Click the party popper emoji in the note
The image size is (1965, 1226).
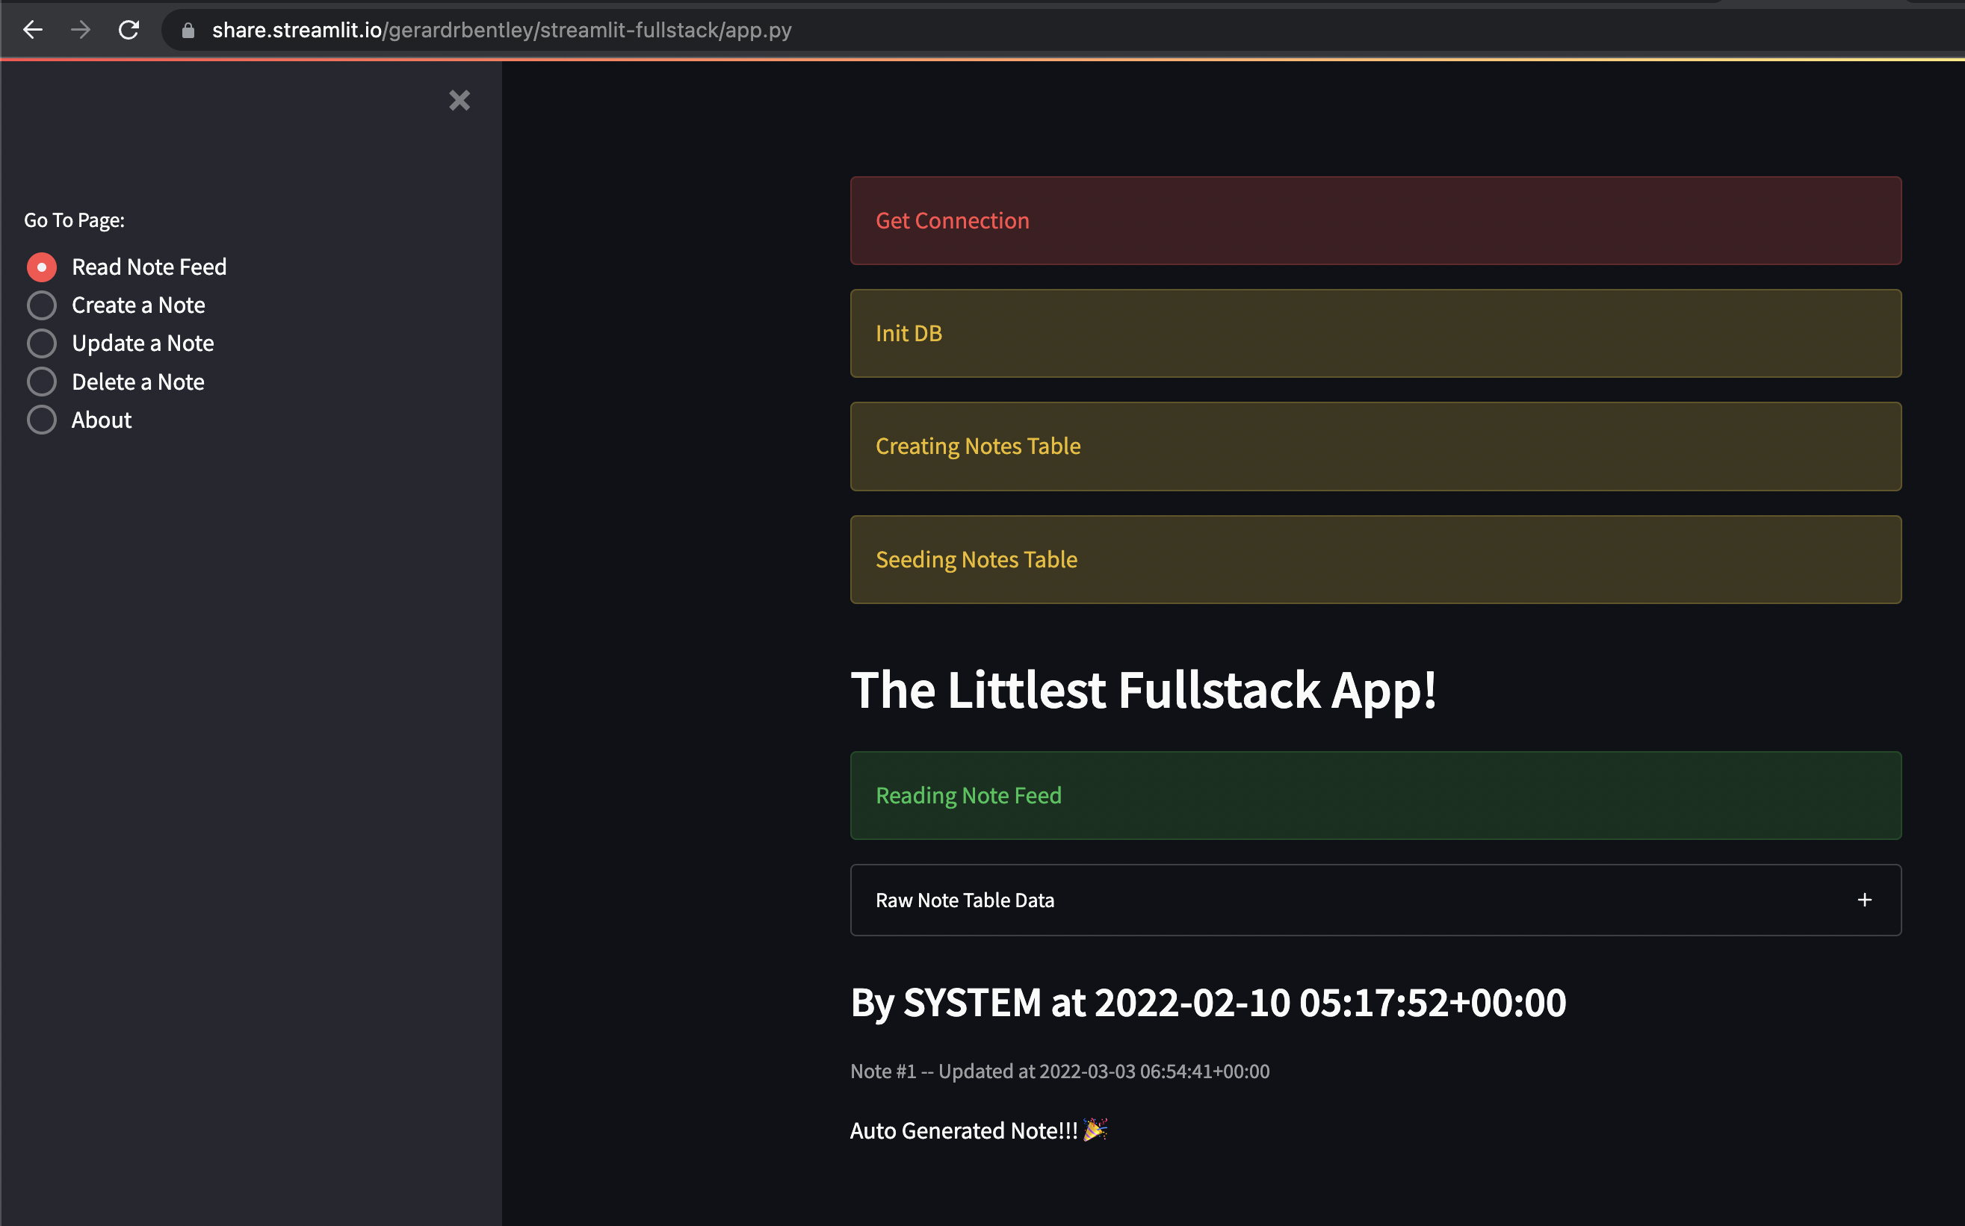(x=1097, y=1130)
